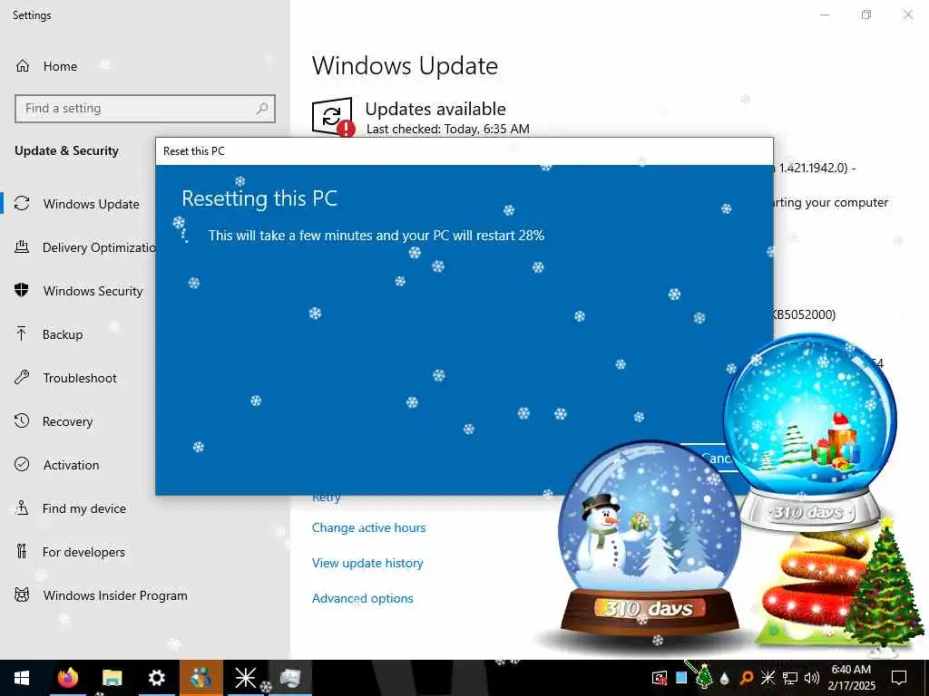This screenshot has width=929, height=696.
Task: Click the snowman snow globe widget
Action: tap(650, 538)
